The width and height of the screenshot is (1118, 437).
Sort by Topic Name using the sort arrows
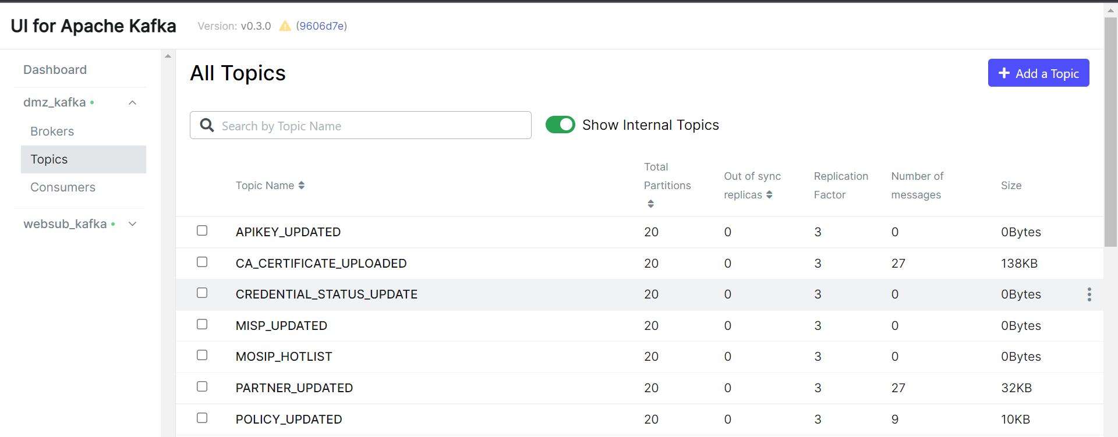[x=302, y=186]
